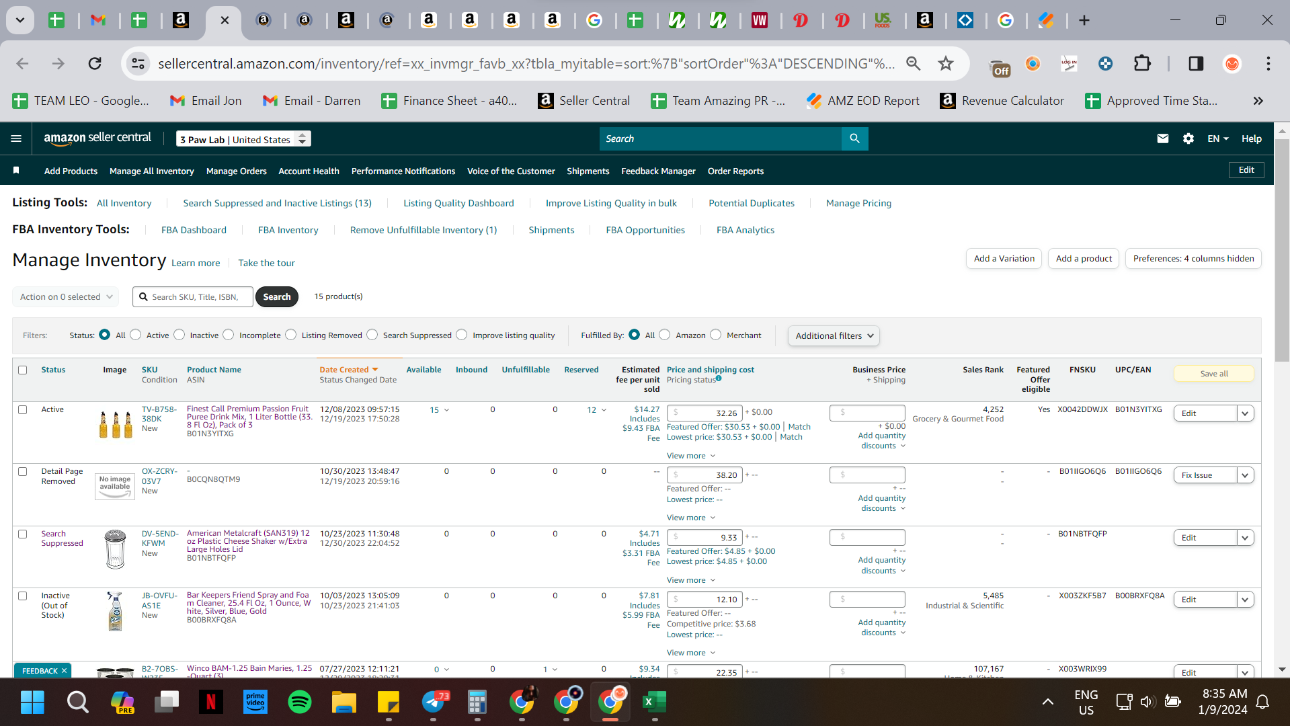Sort by Date Created column
This screenshot has width=1290, height=726.
[x=349, y=370]
